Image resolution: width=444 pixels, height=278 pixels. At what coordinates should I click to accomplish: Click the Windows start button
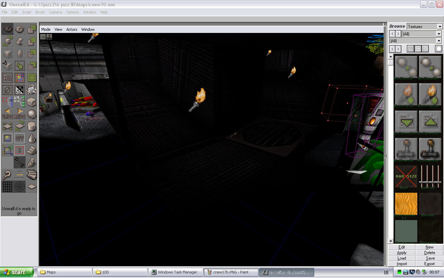coord(17,272)
